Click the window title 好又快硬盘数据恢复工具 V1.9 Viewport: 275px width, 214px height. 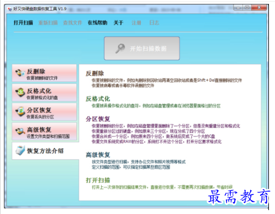tap(40, 9)
